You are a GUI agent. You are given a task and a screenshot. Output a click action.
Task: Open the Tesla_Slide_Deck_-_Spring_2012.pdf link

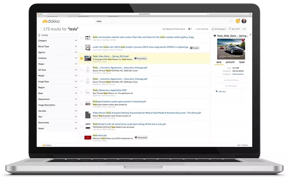click(x=110, y=56)
